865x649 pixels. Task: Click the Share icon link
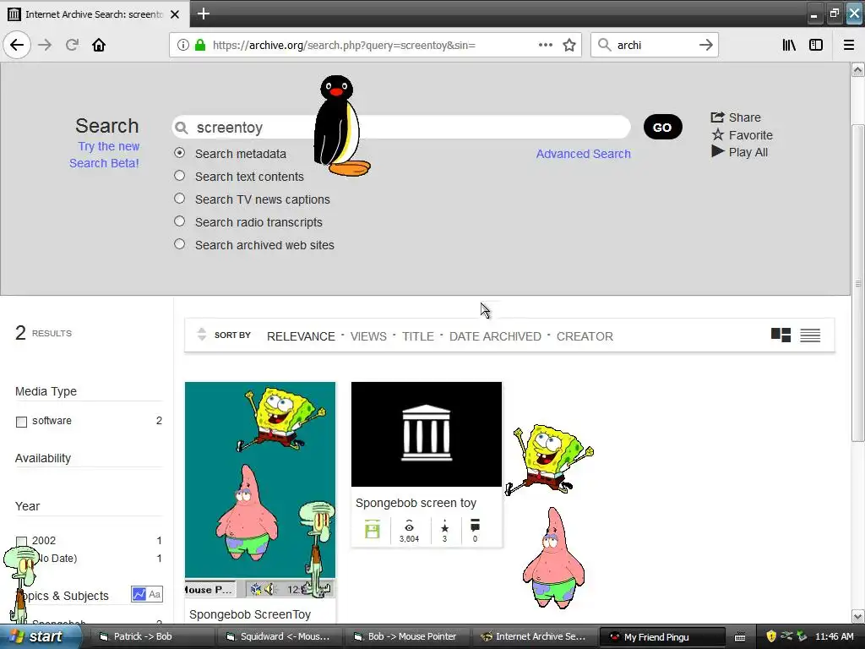point(717,117)
